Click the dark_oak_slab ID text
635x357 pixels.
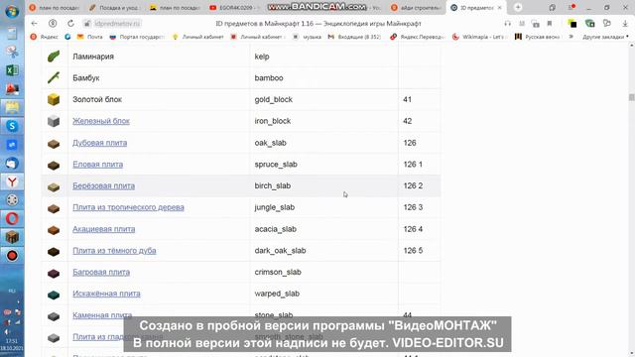[280, 251]
